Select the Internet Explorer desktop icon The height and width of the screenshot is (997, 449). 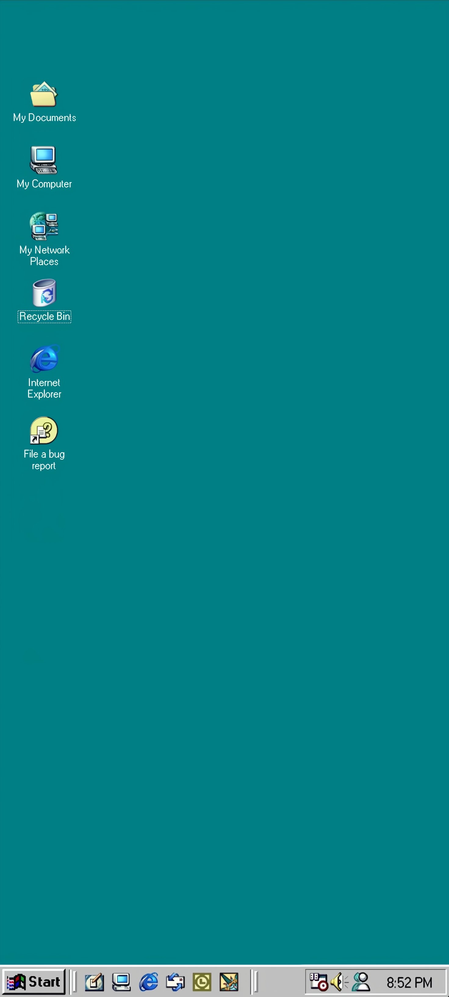45,358
